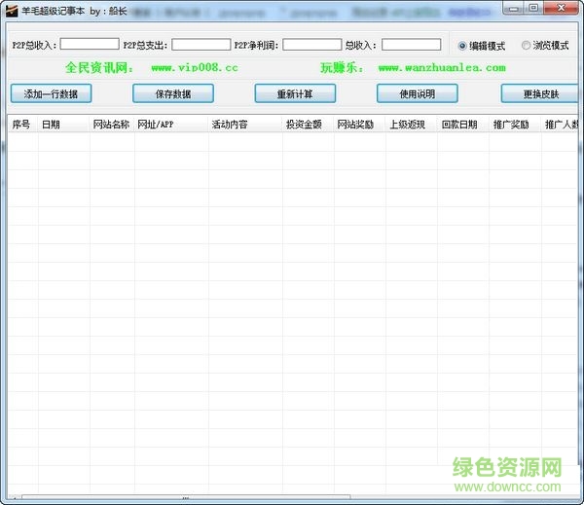This screenshot has height=505, width=584.
Task: Click the 更换皮肤 button
Action: [540, 93]
